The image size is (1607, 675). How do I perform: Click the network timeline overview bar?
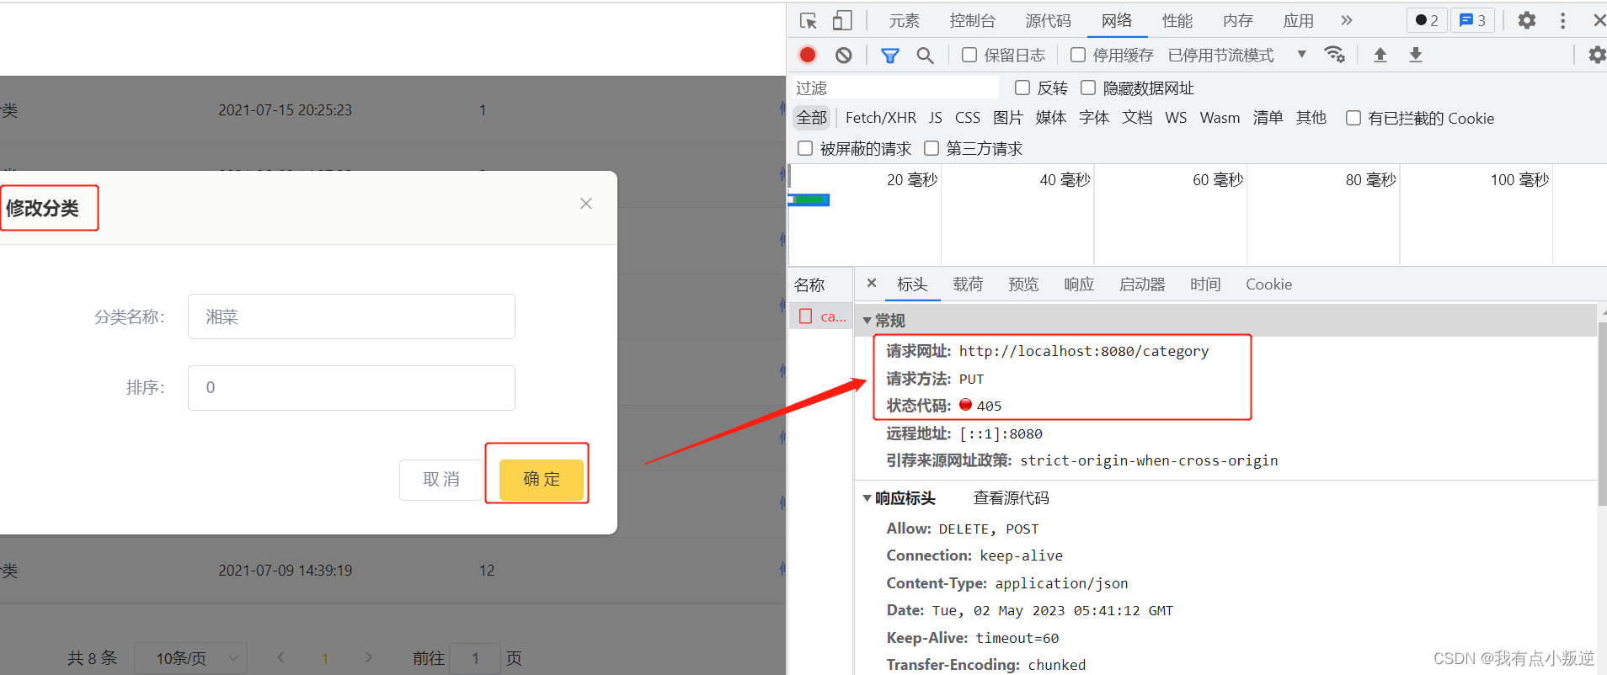tap(809, 199)
